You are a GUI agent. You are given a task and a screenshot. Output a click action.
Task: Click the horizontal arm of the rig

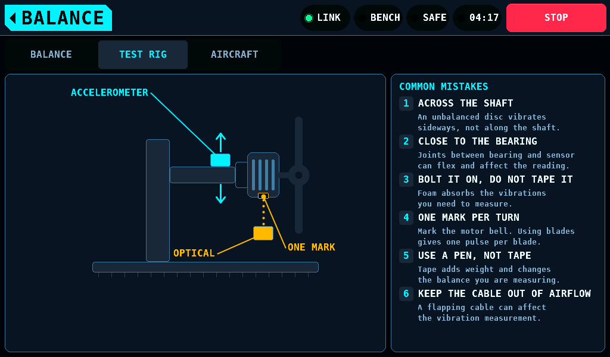coord(203,175)
